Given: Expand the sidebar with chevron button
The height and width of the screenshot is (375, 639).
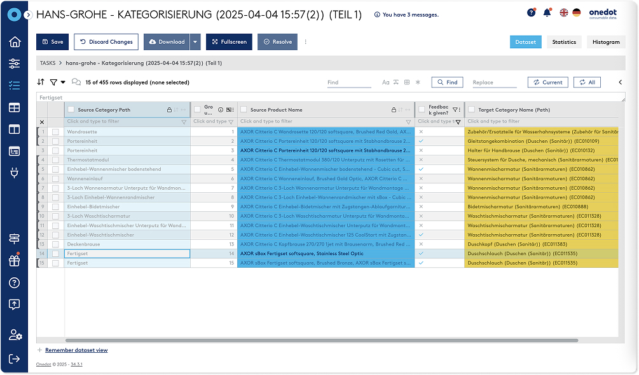Looking at the screenshot, I should tap(28, 15).
